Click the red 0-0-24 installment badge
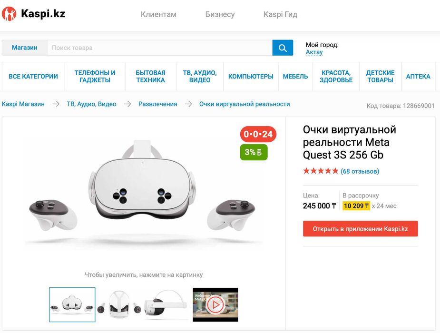Image resolution: width=440 pixels, height=333 pixels. (258, 134)
